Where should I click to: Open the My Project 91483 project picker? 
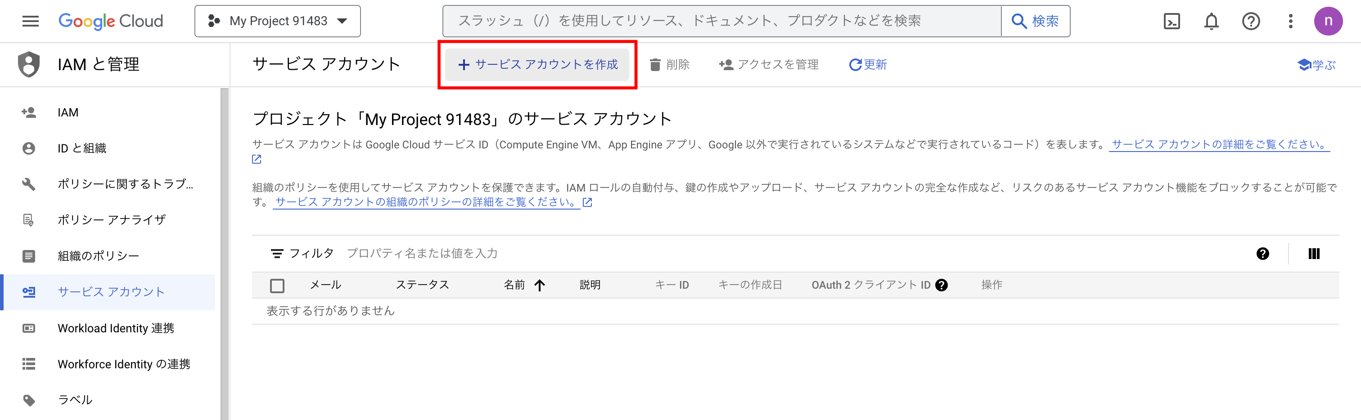277,21
